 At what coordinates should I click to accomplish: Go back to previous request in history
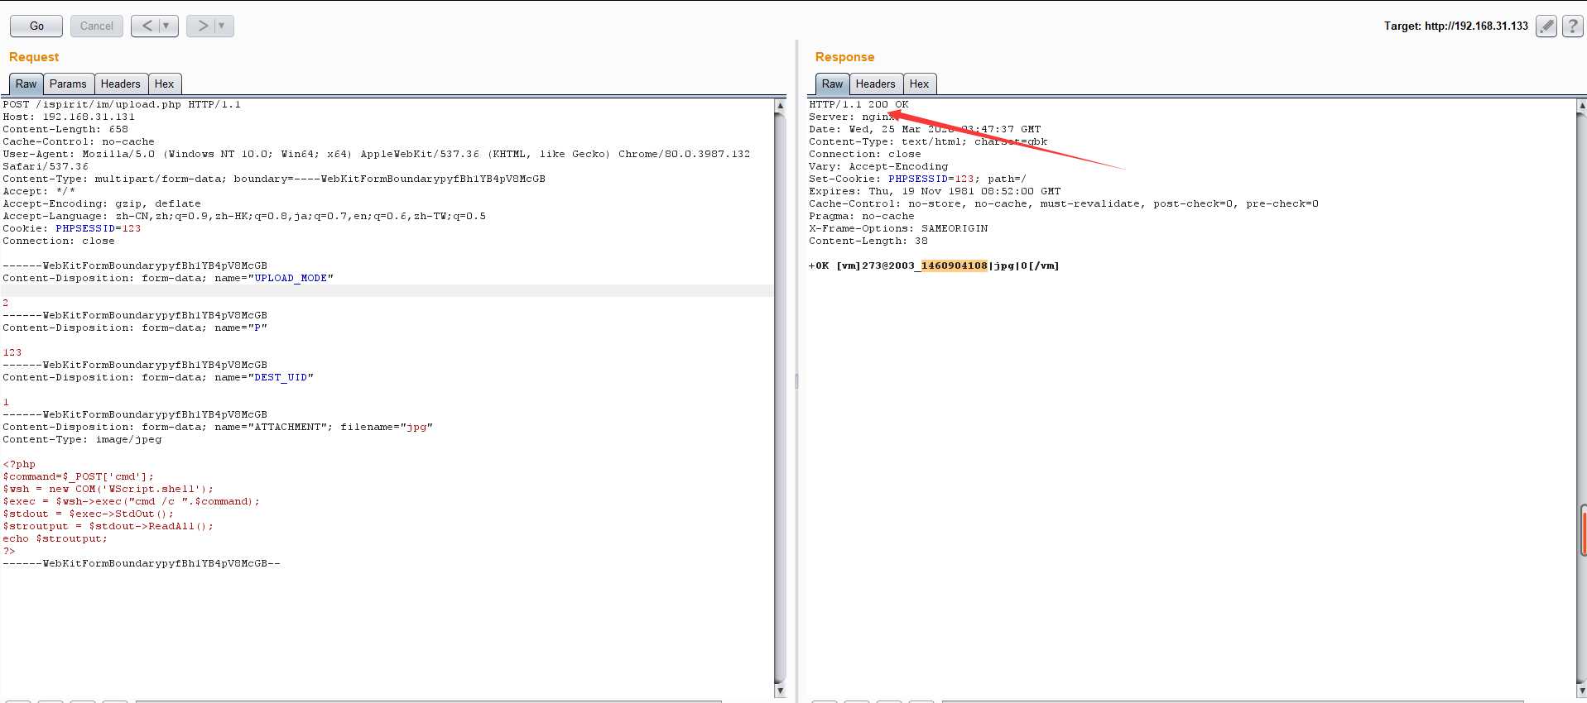pyautogui.click(x=147, y=26)
